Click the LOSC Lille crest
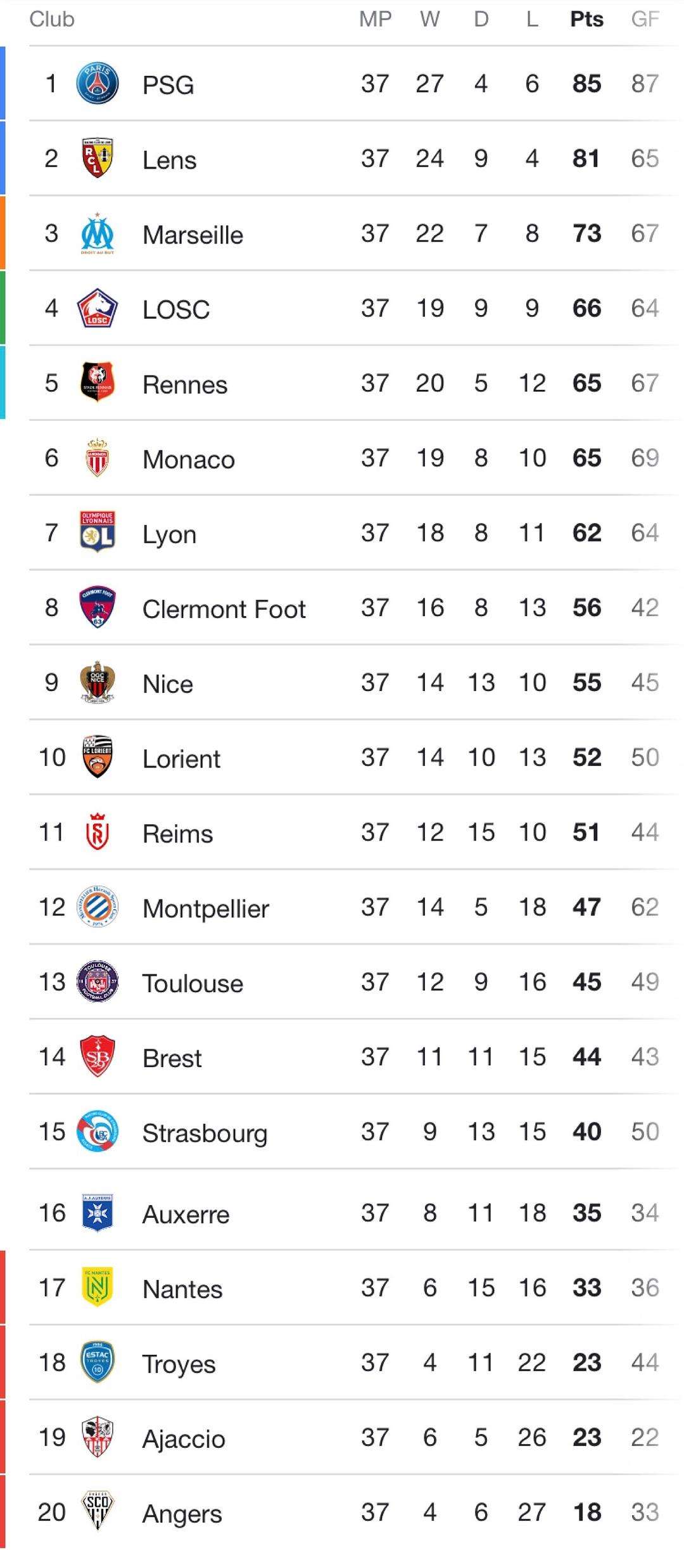684x1550 pixels. pyautogui.click(x=98, y=308)
